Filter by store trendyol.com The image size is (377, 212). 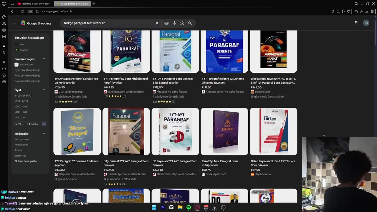[x=22, y=139]
